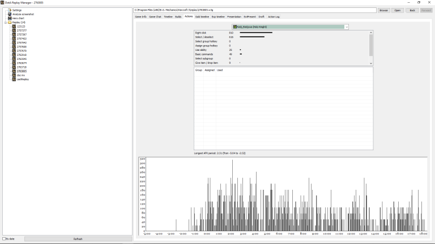435x244 pixels.
Task: Click the DotA Replay Manager title bar icon
Action: (2, 2)
